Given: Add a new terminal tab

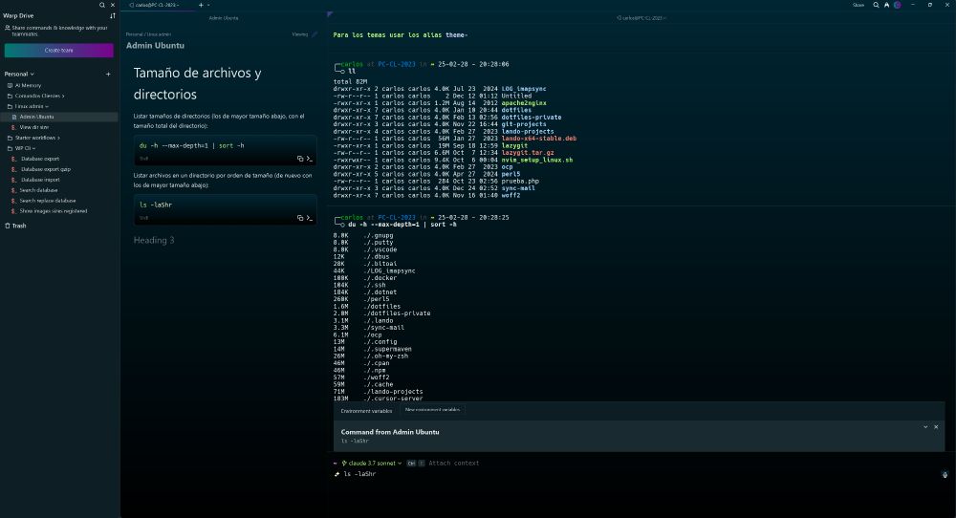Looking at the screenshot, I should (x=201, y=5).
